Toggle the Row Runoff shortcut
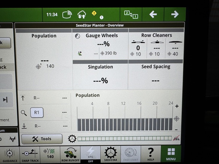Image resolution: width=219 pixels, height=164 pixels. [x=70, y=155]
